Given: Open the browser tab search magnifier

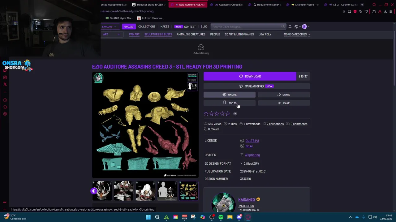Looking at the screenshot, I should click(374, 5).
